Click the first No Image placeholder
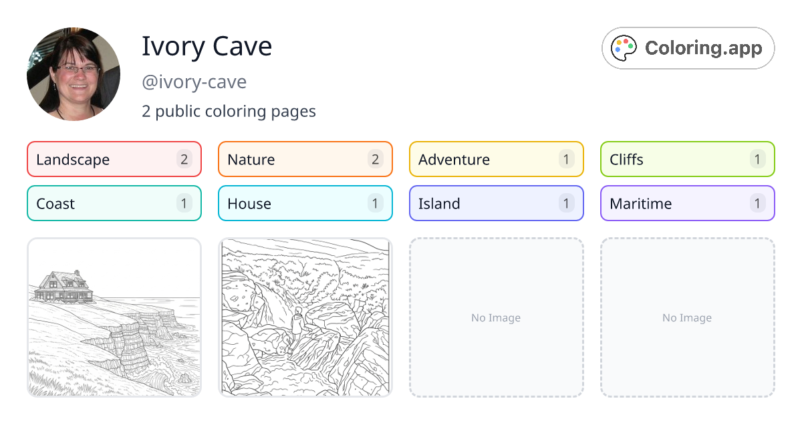 click(496, 317)
